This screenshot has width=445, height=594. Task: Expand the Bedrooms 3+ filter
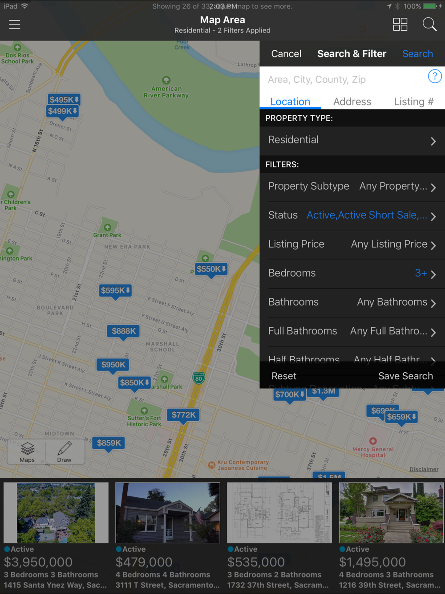(x=352, y=273)
